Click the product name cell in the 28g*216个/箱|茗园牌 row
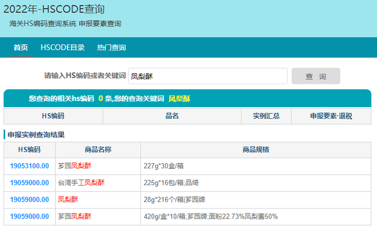 (98, 200)
